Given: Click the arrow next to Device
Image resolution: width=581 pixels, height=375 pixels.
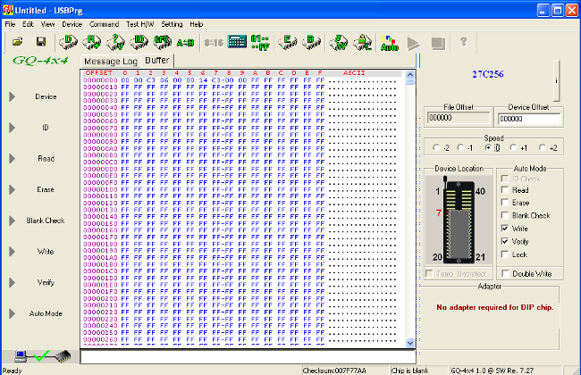Looking at the screenshot, I should click(13, 96).
